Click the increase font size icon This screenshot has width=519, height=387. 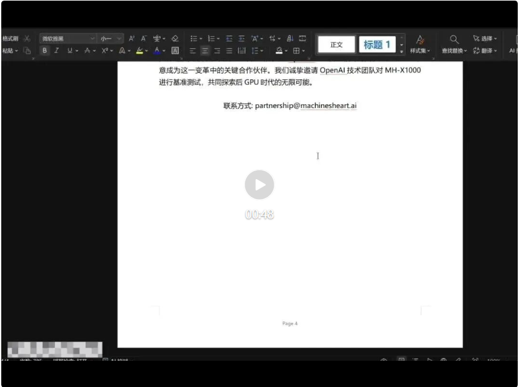coord(132,38)
